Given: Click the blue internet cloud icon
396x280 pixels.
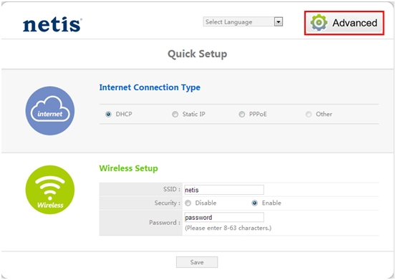Looking at the screenshot, I should click(x=50, y=111).
